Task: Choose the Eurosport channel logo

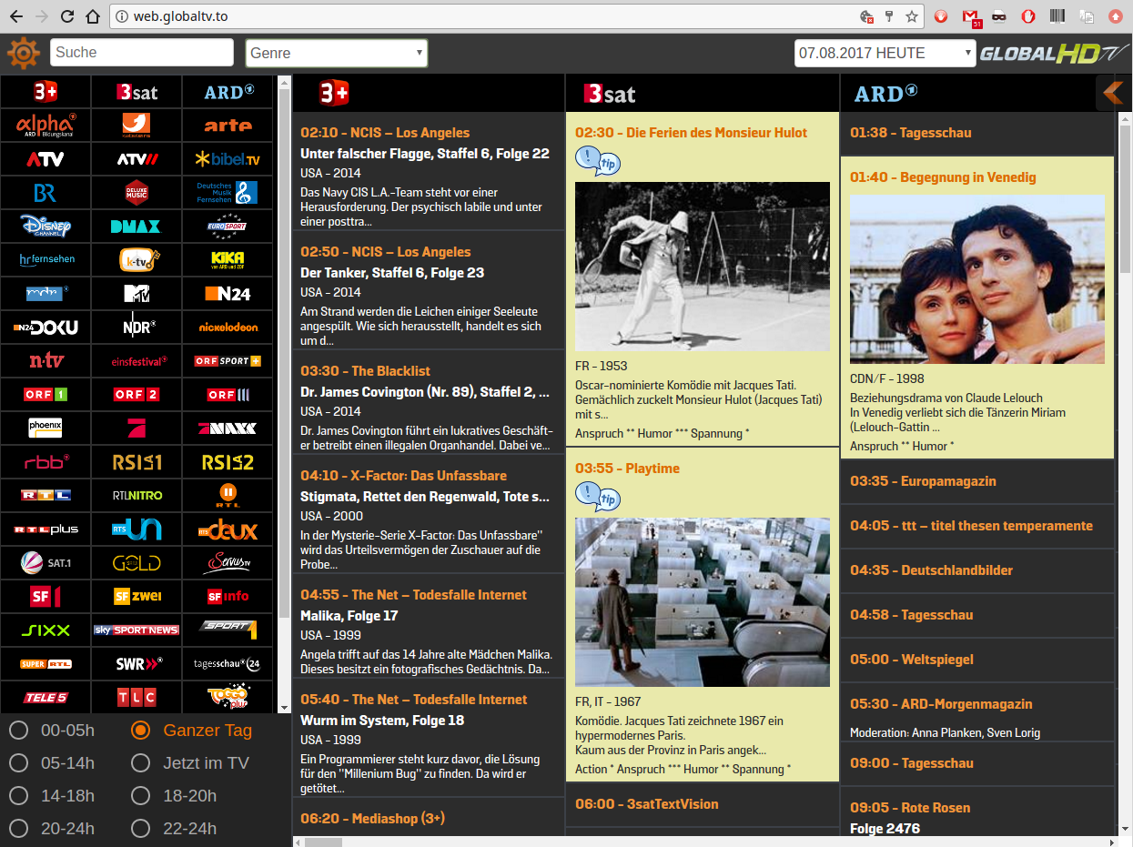Action: pos(228,226)
